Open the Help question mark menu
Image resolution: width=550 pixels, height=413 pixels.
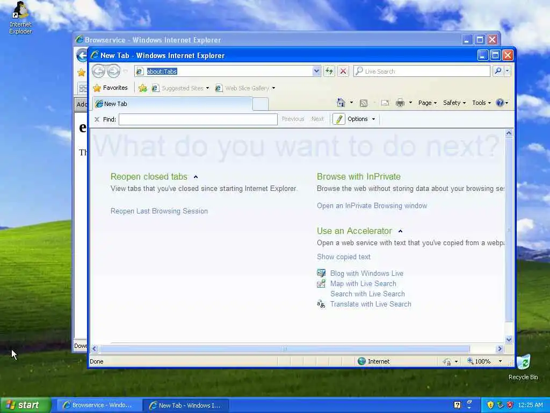(x=502, y=103)
